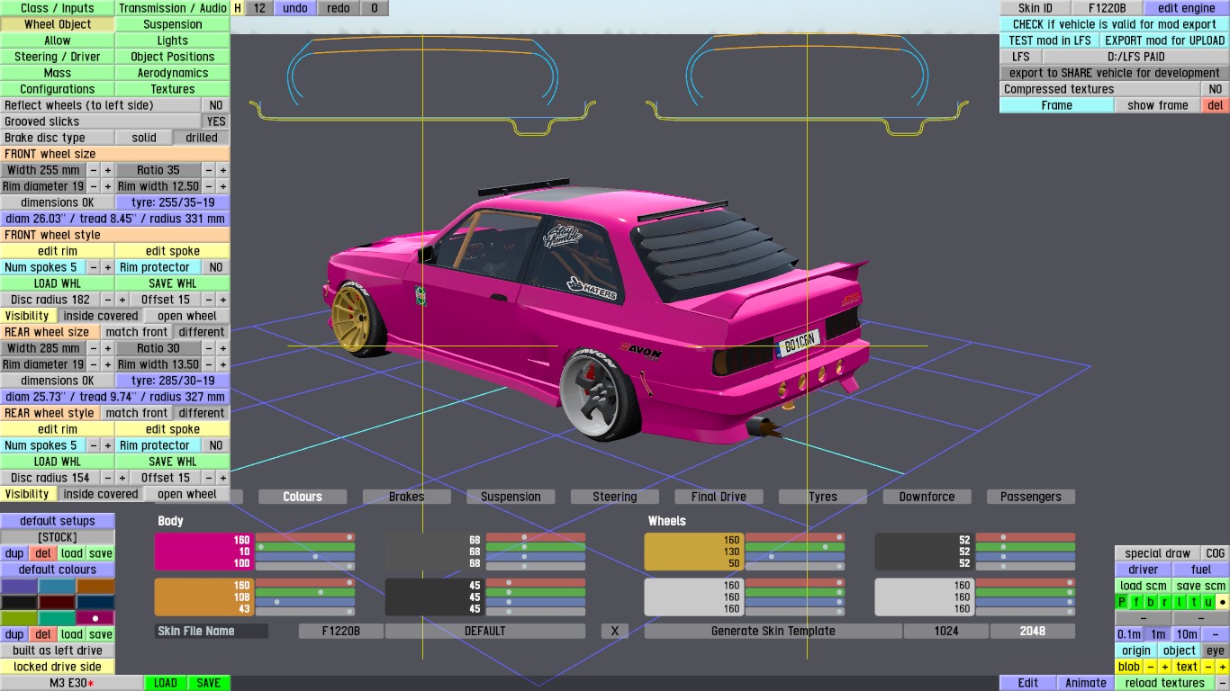Open the Brakes tab
This screenshot has width=1230, height=691.
point(407,497)
